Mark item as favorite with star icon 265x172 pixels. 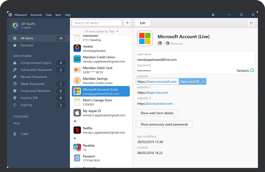pyautogui.click(x=251, y=23)
